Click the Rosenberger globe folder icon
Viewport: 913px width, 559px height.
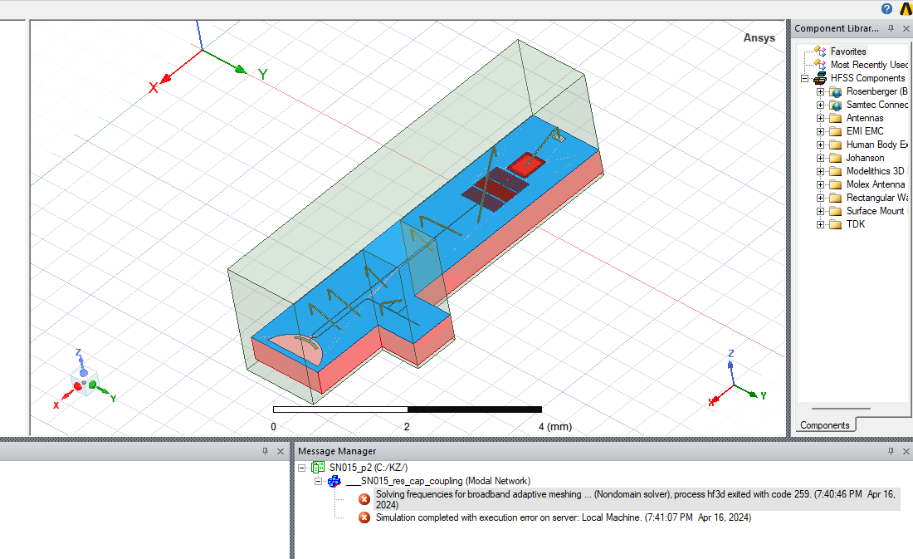[x=836, y=91]
